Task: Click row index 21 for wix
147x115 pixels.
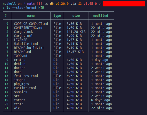Action: (x=6, y=108)
